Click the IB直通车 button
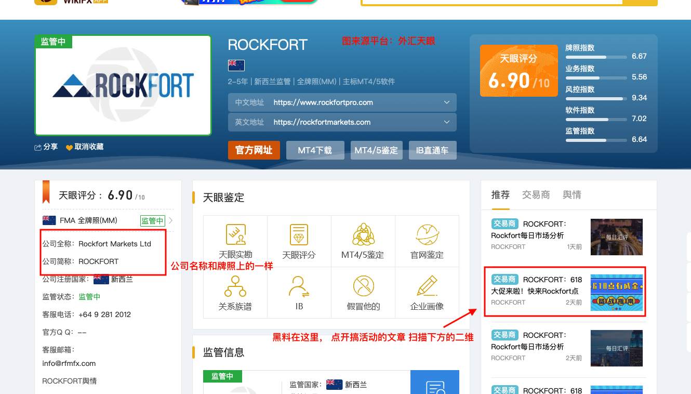Screen dimensions: 691x394 [x=432, y=150]
